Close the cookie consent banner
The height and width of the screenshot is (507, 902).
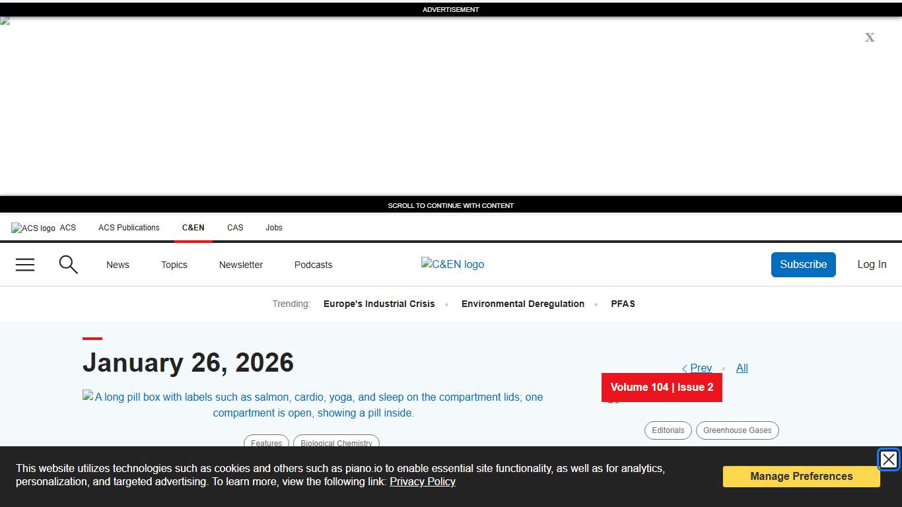888,459
